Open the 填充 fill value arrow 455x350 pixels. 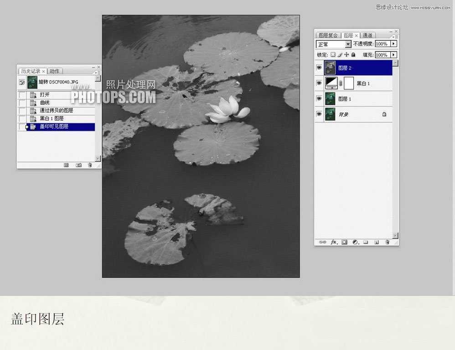coord(394,55)
